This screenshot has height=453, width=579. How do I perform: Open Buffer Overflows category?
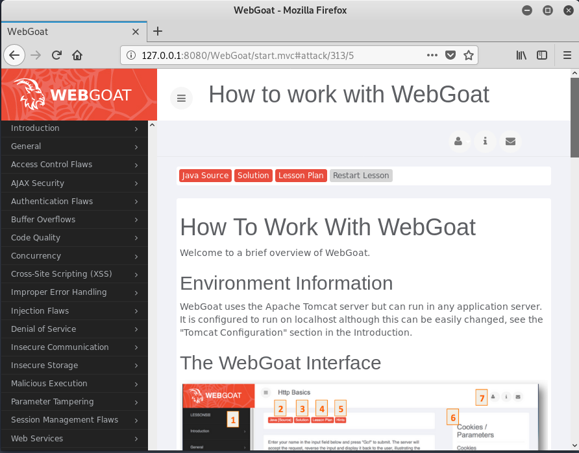point(75,219)
